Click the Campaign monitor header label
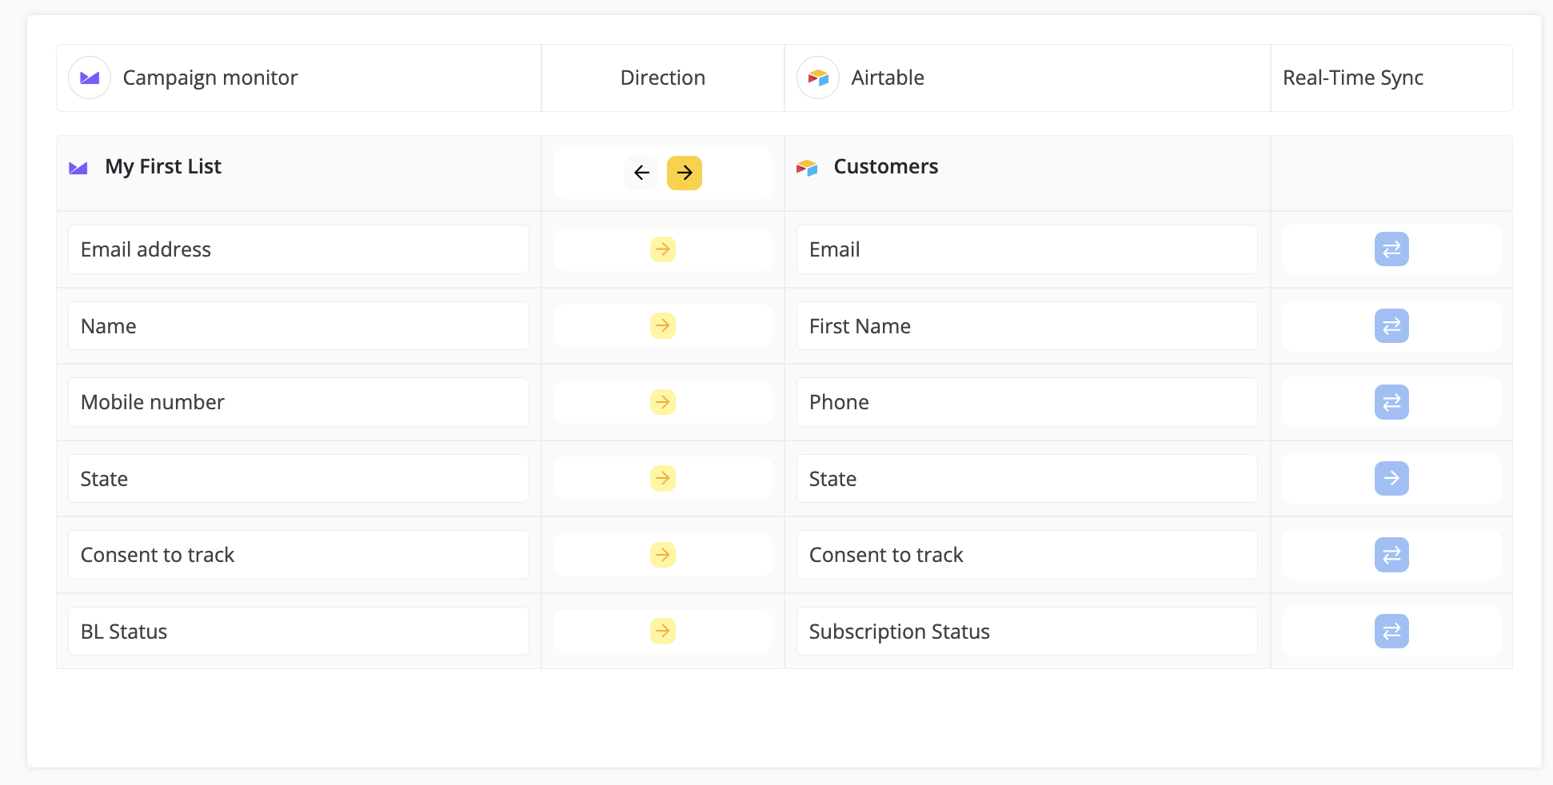 (x=210, y=78)
